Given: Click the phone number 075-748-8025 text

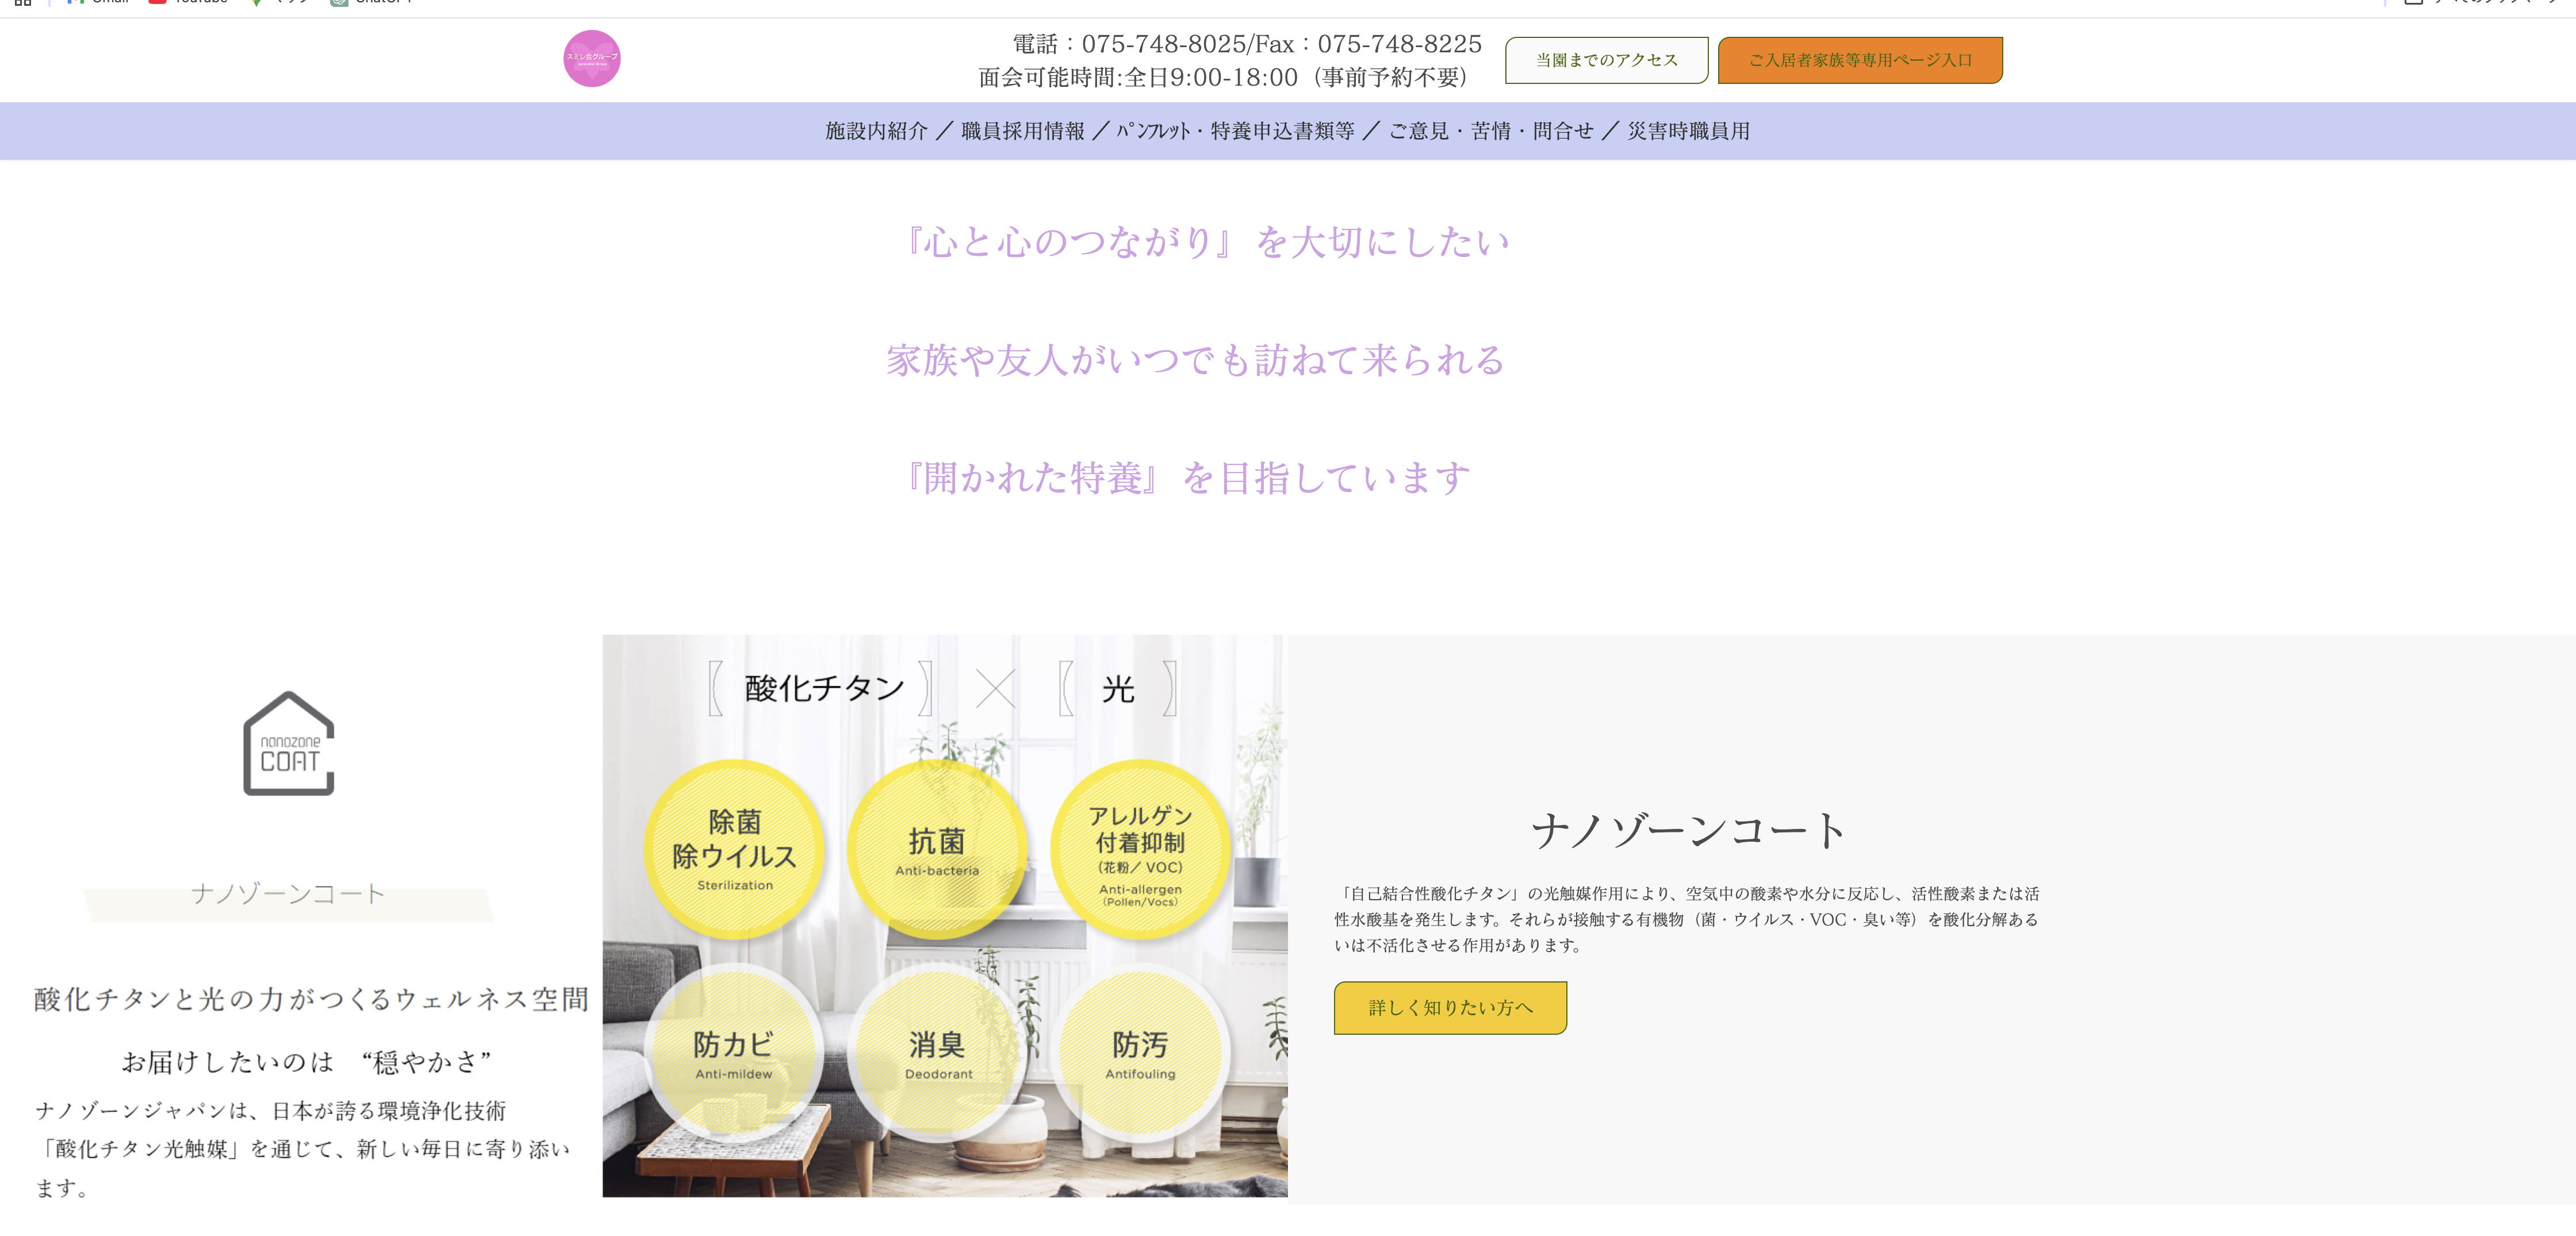Looking at the screenshot, I should pyautogui.click(x=1164, y=44).
